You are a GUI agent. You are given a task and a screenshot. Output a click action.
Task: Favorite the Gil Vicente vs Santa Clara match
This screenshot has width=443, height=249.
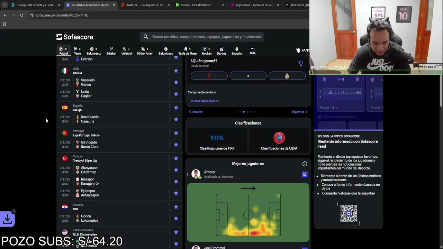click(x=176, y=145)
